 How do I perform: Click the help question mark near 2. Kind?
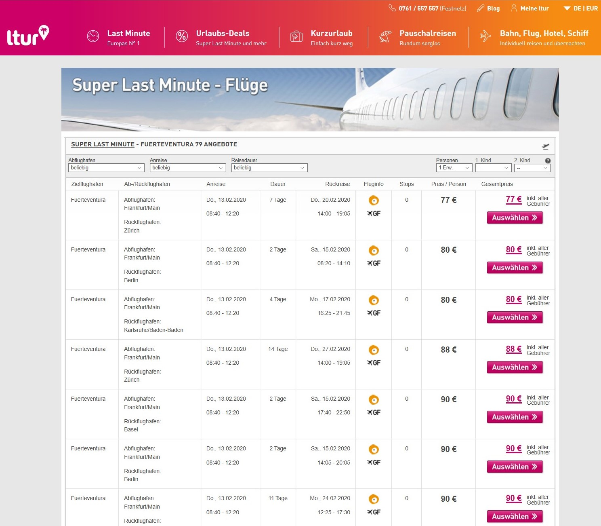[x=548, y=161]
